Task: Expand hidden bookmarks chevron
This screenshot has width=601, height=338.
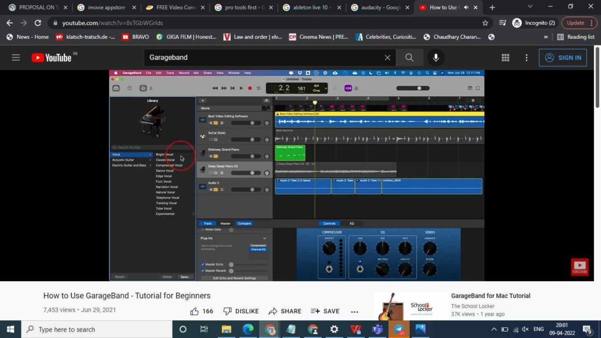Action: click(545, 37)
